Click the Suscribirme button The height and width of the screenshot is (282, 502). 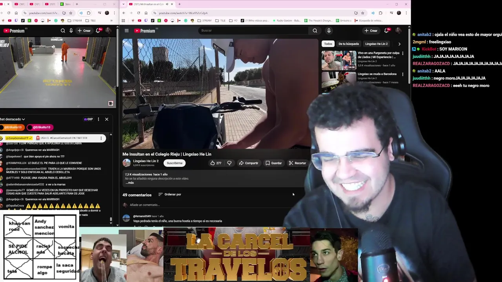[x=175, y=163]
